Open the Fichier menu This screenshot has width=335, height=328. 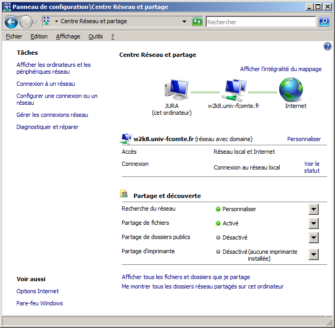[x=14, y=36]
